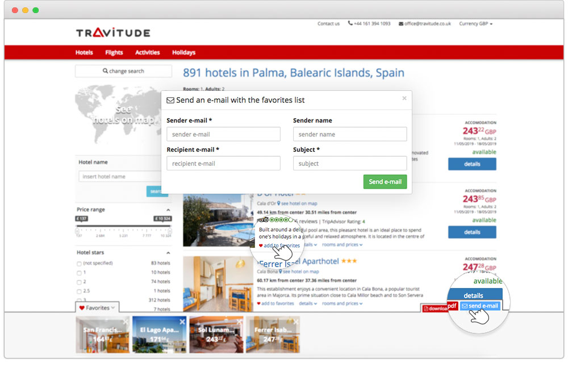The height and width of the screenshot is (367, 568).
Task: Click the blue send e-mail button
Action: coord(480,306)
